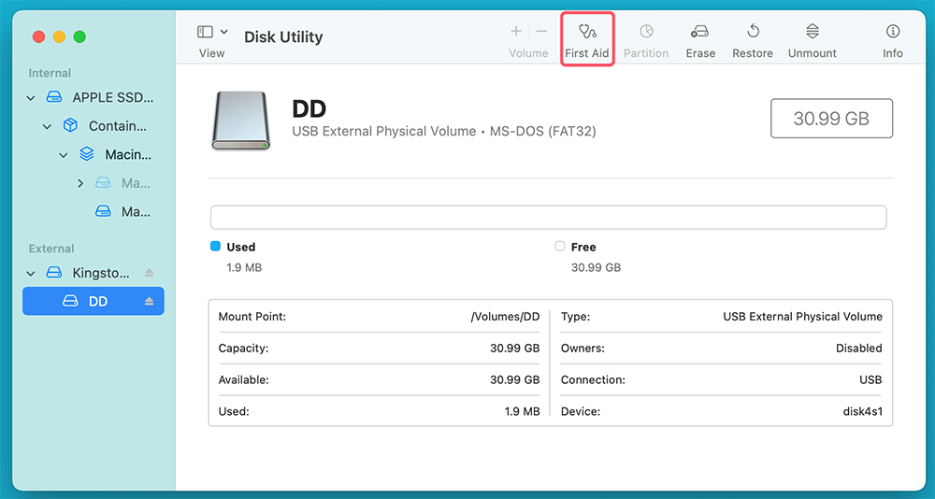Eject the DD volume in sidebar
The width and height of the screenshot is (935, 499).
[149, 302]
